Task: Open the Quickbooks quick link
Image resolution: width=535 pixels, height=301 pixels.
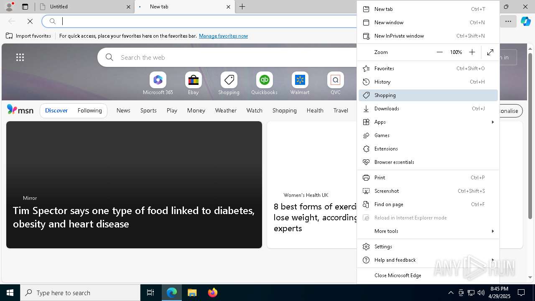Action: pos(264,84)
